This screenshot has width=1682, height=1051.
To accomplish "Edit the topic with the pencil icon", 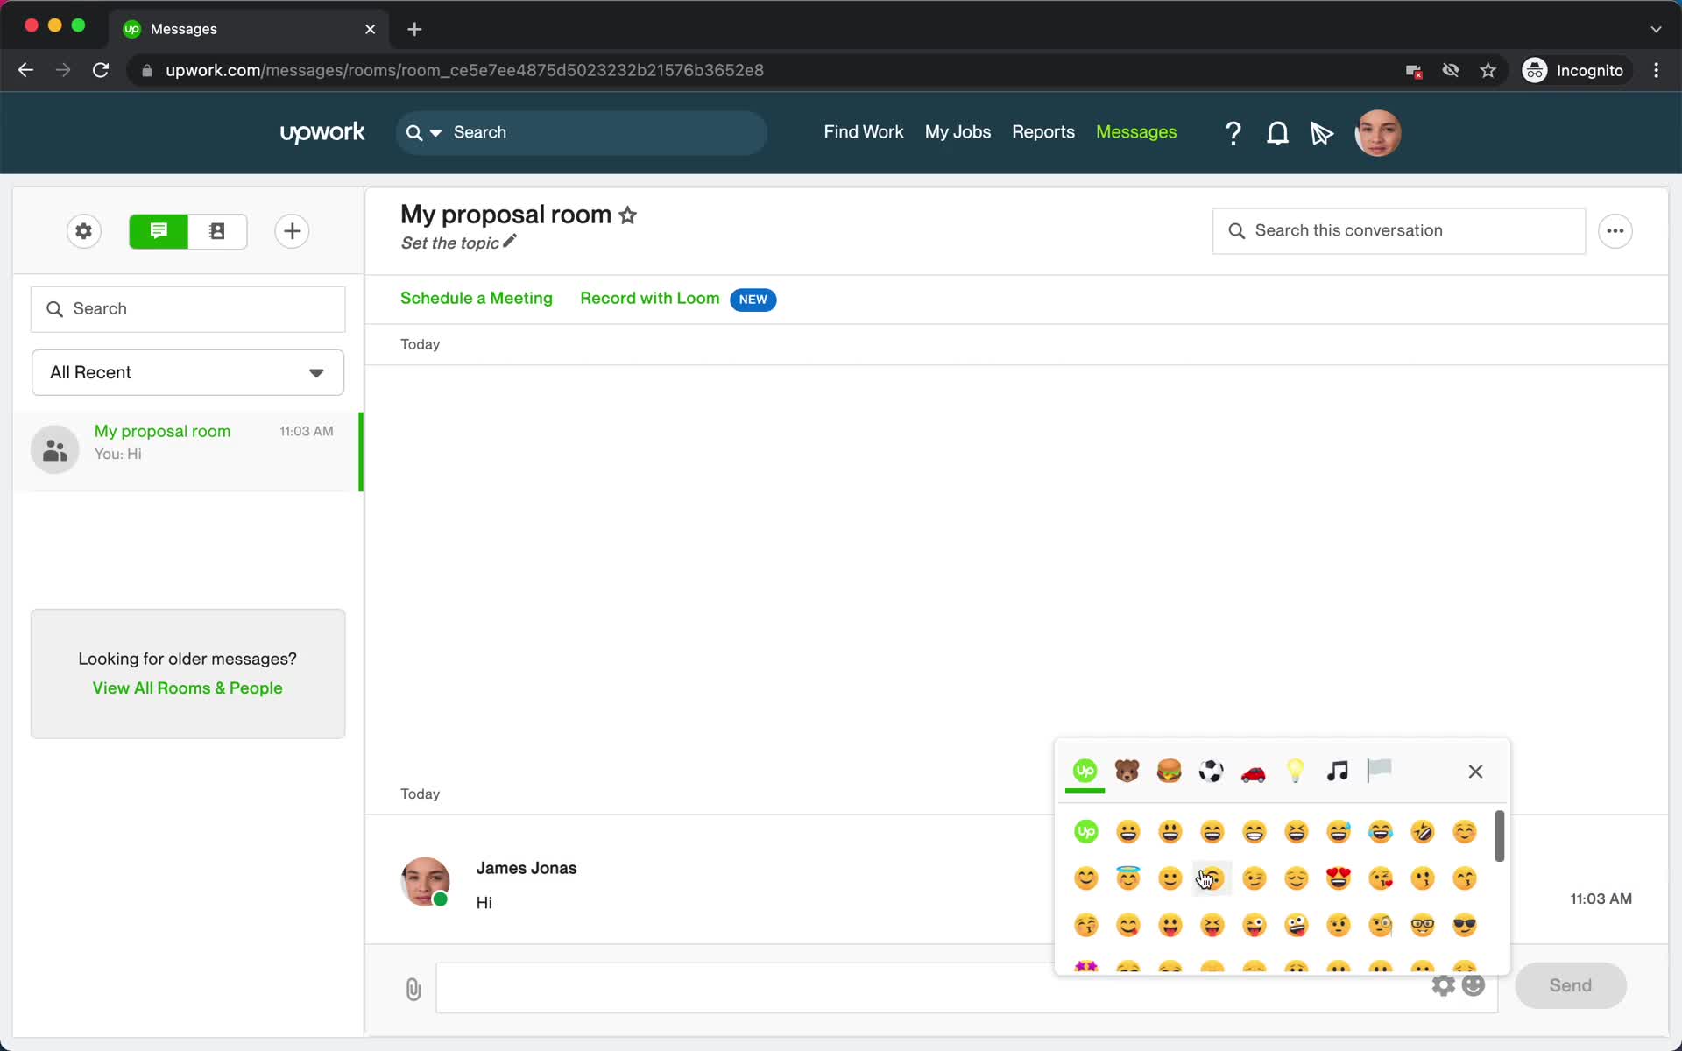I will point(510,241).
